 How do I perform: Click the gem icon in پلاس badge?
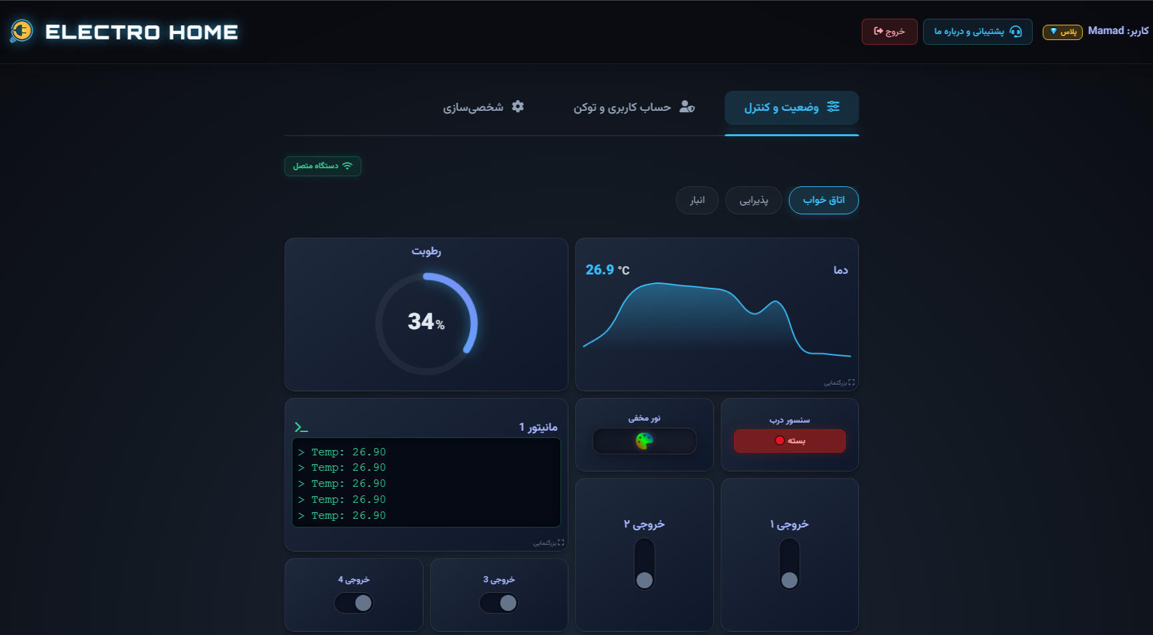pos(1053,31)
